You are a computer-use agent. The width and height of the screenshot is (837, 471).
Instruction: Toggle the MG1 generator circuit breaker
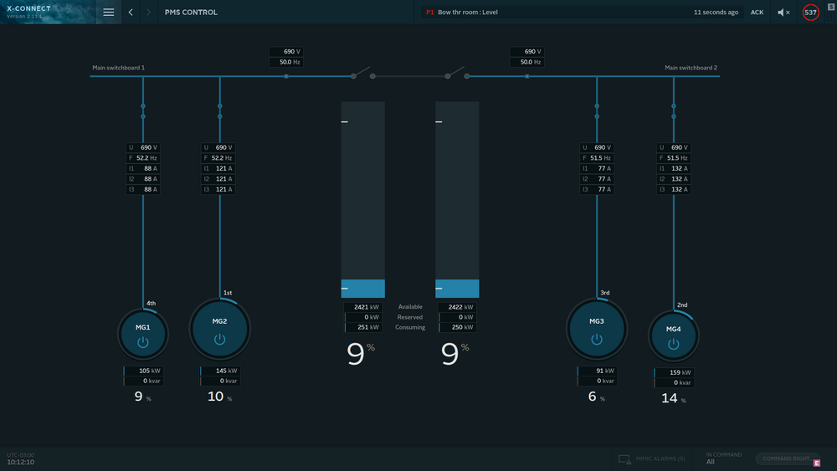pyautogui.click(x=142, y=111)
